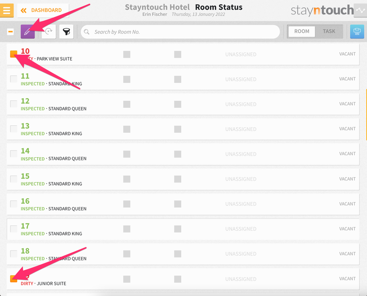Viewport: 367px width, 296px height.
Task: Open the analytics graph icon
Action: tap(361, 10)
